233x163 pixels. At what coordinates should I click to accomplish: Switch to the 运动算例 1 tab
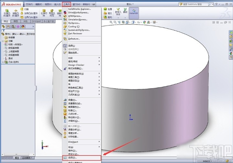tap(28, 158)
